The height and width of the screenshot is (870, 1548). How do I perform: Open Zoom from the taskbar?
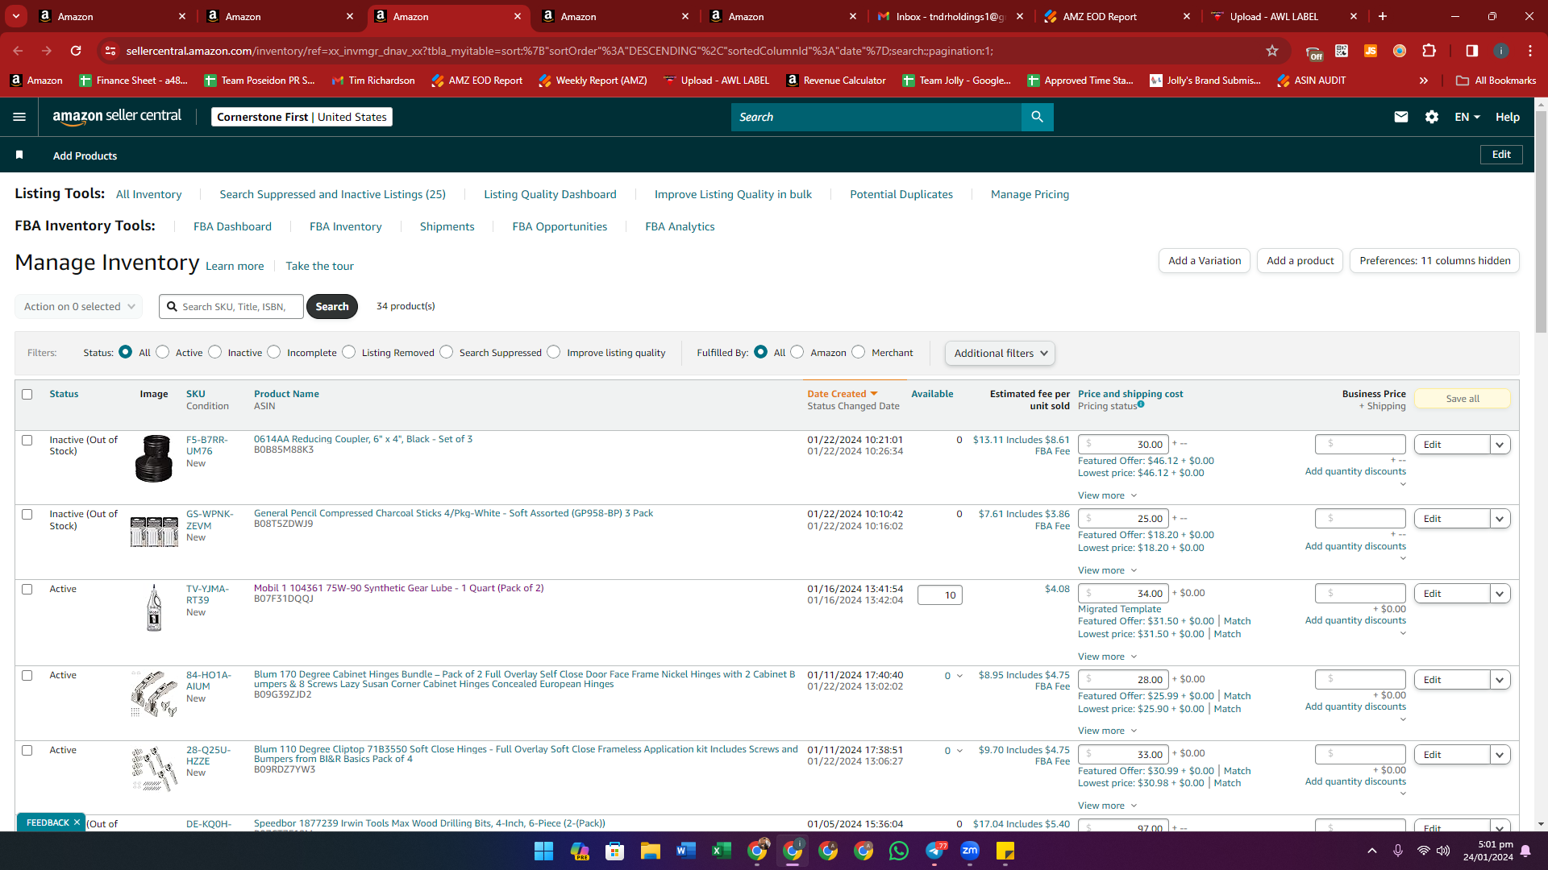point(969,851)
